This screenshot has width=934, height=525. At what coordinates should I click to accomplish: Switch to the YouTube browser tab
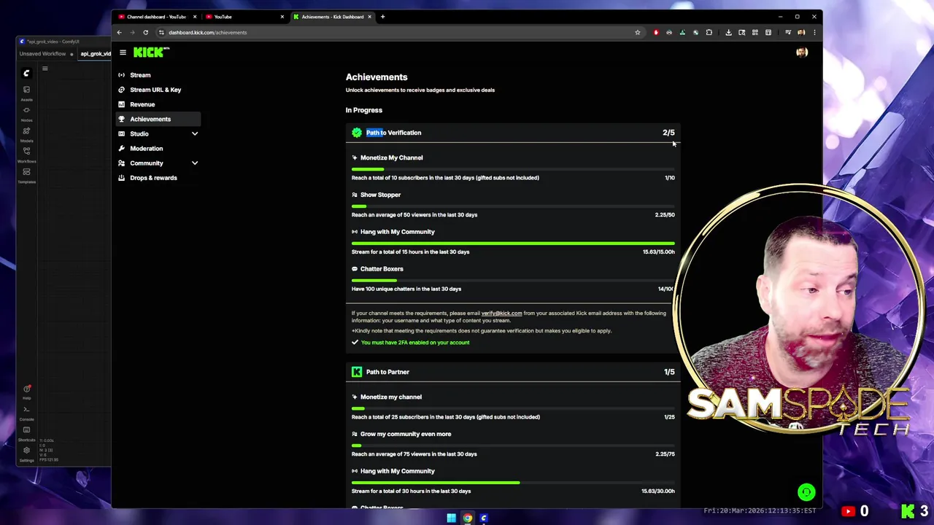244,17
